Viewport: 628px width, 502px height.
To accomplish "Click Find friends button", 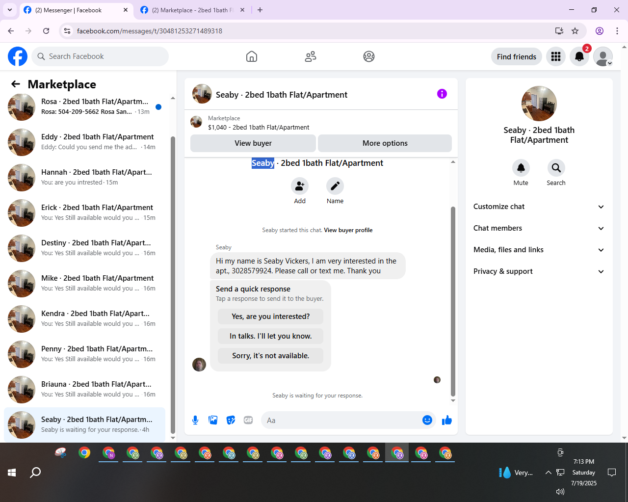I will tap(517, 56).
